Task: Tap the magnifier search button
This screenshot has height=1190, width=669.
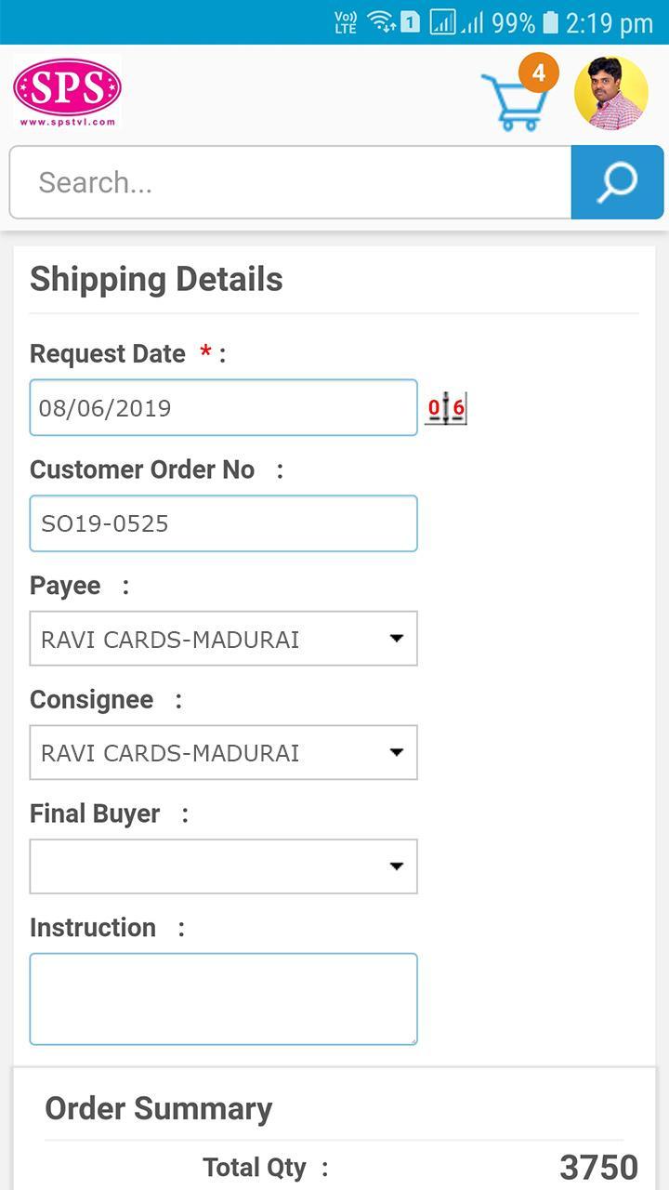Action: pyautogui.click(x=617, y=182)
